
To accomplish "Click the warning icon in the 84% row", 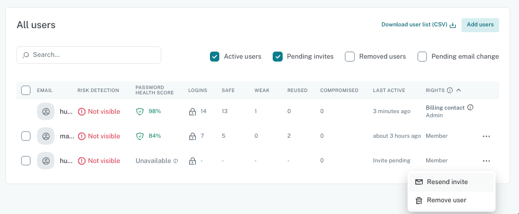I will point(82,136).
